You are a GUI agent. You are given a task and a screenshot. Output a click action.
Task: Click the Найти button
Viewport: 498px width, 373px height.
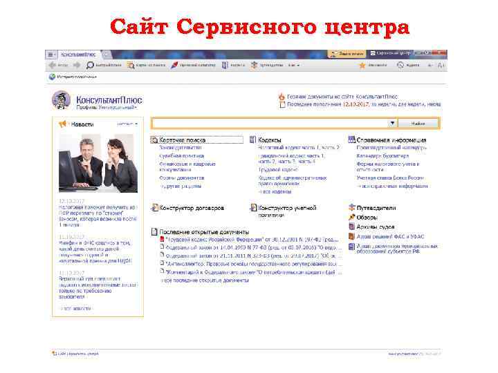click(418, 124)
